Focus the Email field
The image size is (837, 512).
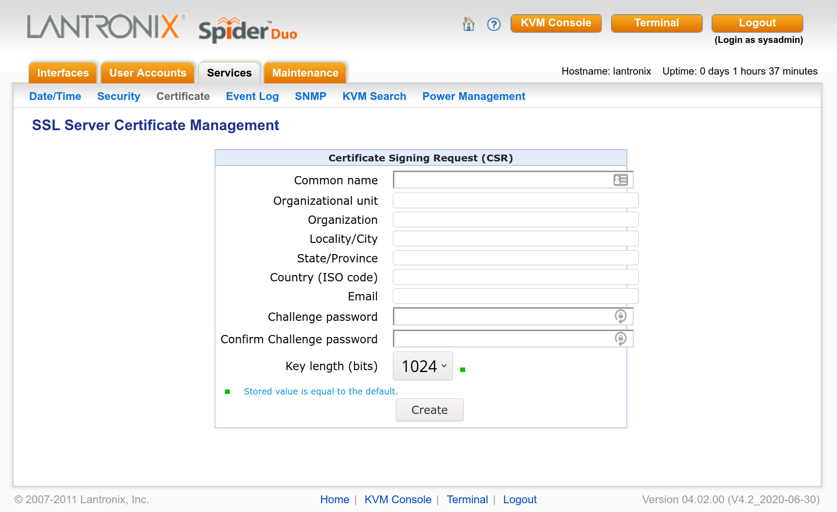pos(515,296)
